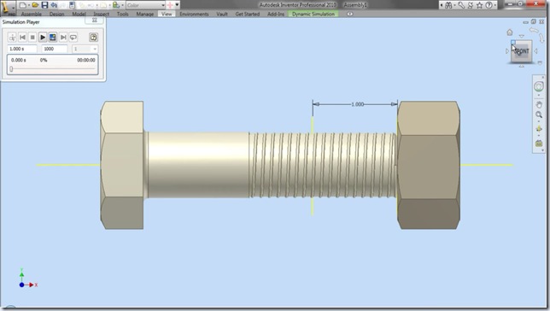
Task: Open Favorites star icon in title bar
Action: [x=479, y=5]
